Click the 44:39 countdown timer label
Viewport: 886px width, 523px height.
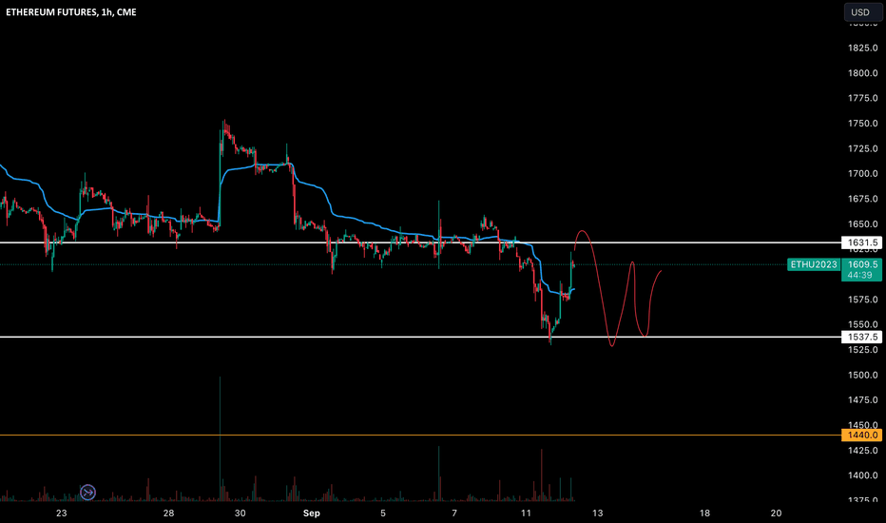pos(860,276)
